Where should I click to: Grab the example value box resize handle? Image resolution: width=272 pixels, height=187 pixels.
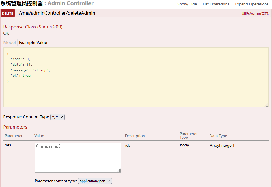[x=266, y=104]
